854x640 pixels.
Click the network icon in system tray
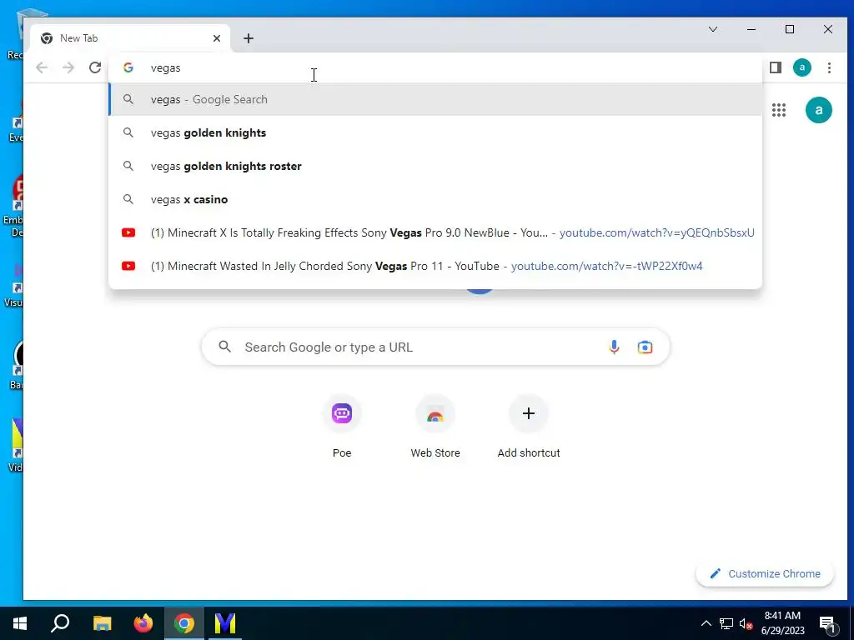[726, 623]
